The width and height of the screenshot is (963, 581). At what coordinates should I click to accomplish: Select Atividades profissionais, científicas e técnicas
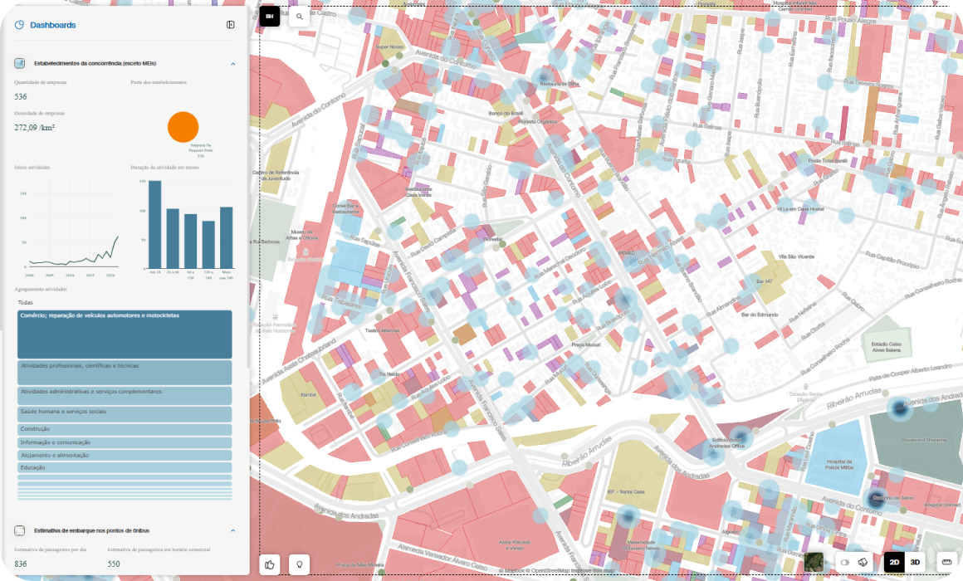[125, 372]
